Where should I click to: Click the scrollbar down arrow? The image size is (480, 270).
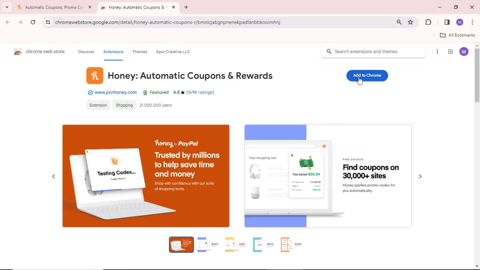(477, 266)
